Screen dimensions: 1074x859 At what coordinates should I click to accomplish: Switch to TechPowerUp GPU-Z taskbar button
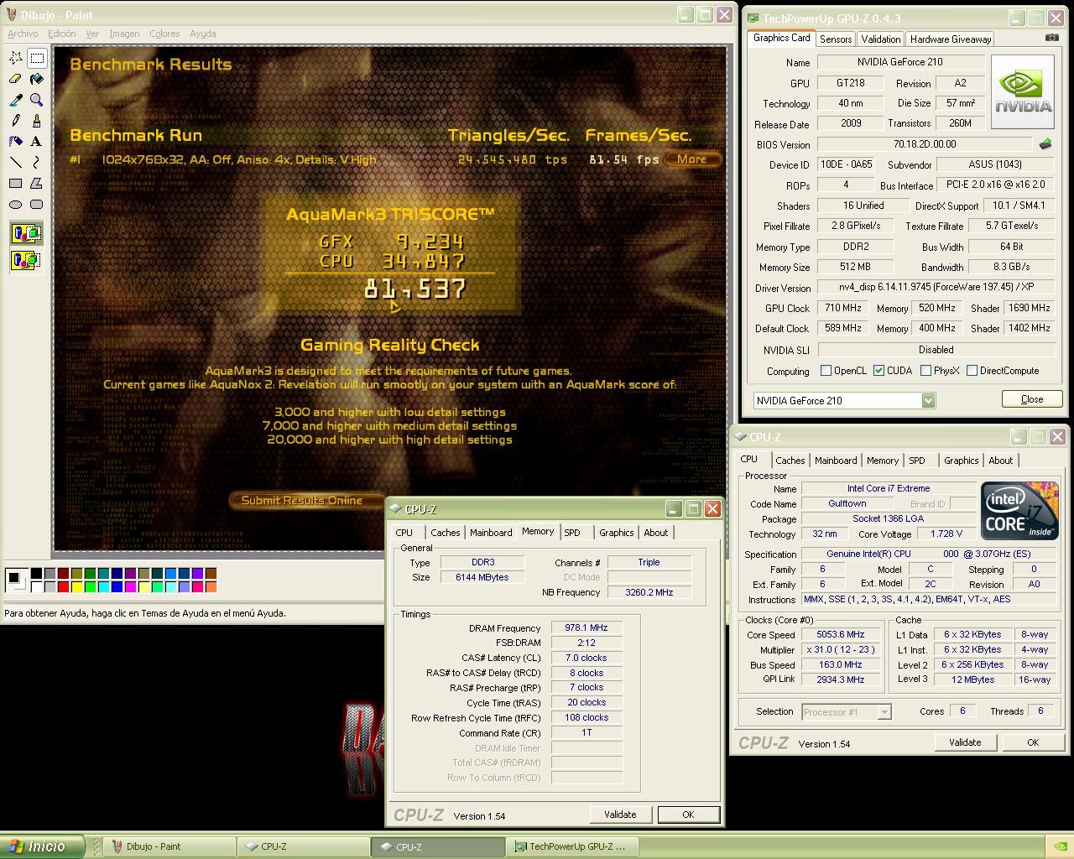[572, 846]
